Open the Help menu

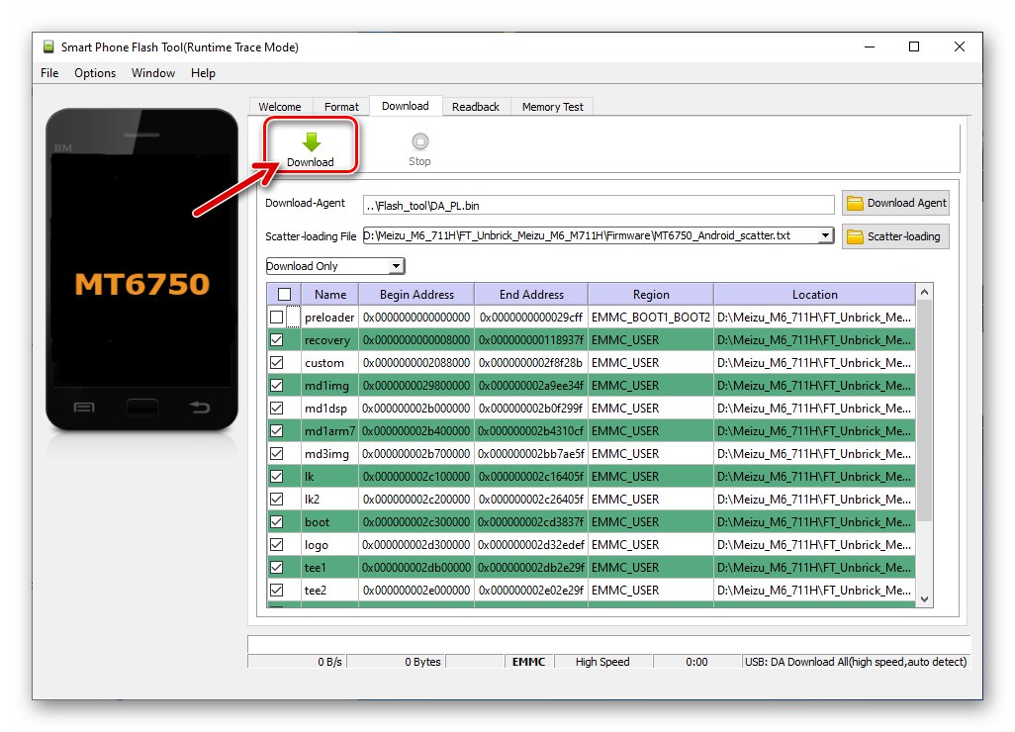click(x=203, y=73)
